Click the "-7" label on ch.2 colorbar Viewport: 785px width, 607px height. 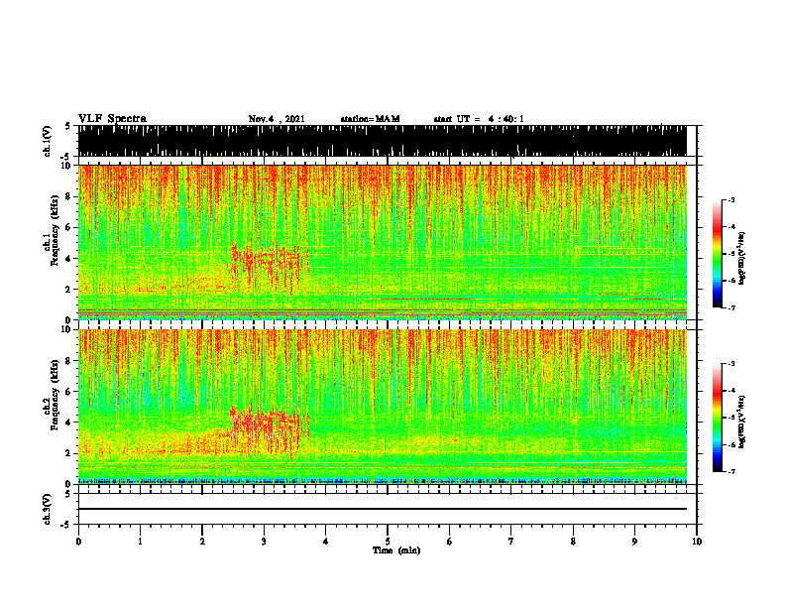(731, 472)
